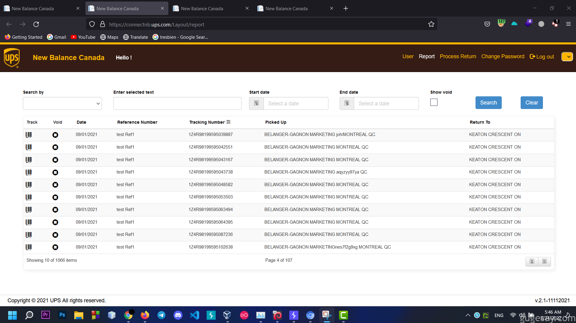
Task: Click track barcode icon for tracking 1Z4R98199595043738
Action: [x=29, y=172]
